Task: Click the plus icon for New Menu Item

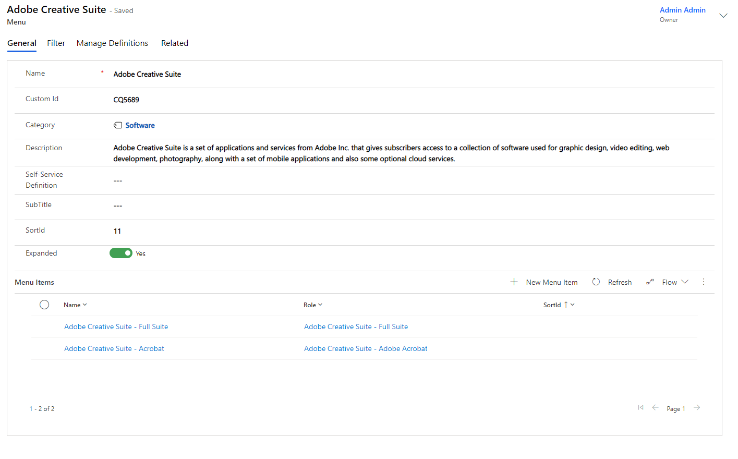Action: 514,282
